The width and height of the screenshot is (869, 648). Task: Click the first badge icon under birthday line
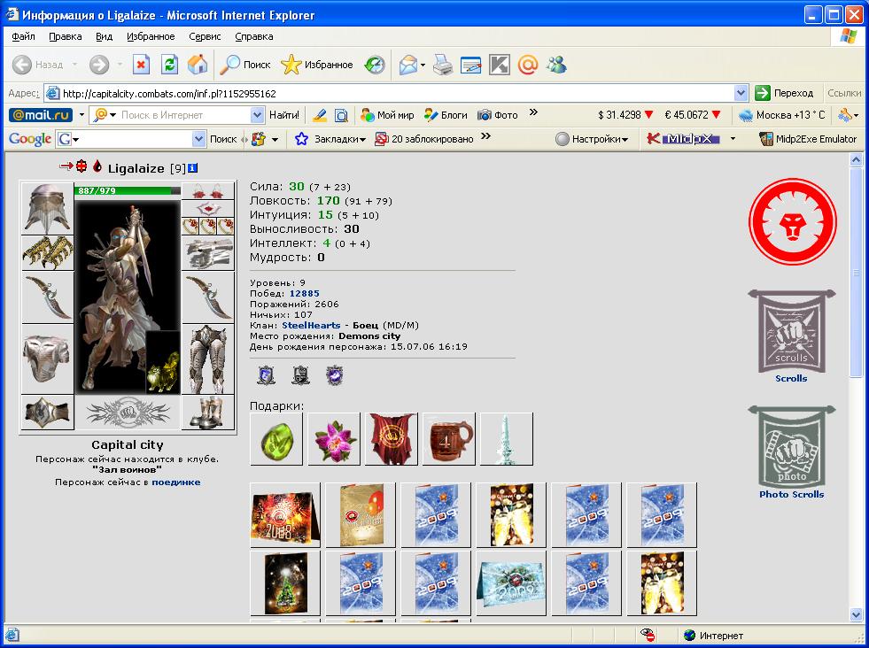pos(267,375)
